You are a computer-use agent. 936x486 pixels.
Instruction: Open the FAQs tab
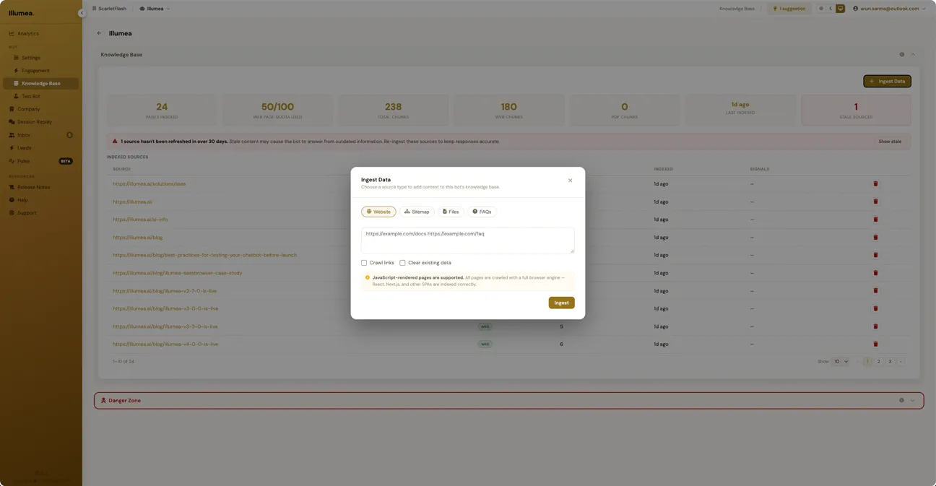[482, 212]
